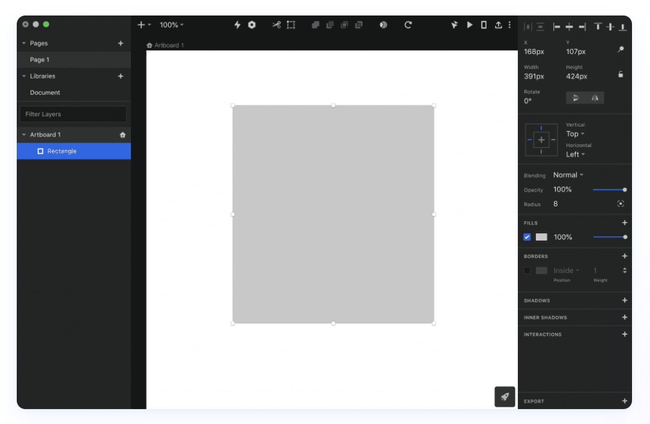Select the Rectangle layer
The image size is (650, 424).
coord(74,151)
